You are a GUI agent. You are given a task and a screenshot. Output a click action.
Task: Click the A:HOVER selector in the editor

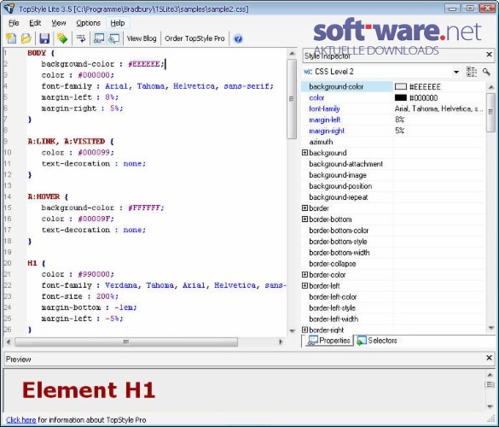[44, 196]
